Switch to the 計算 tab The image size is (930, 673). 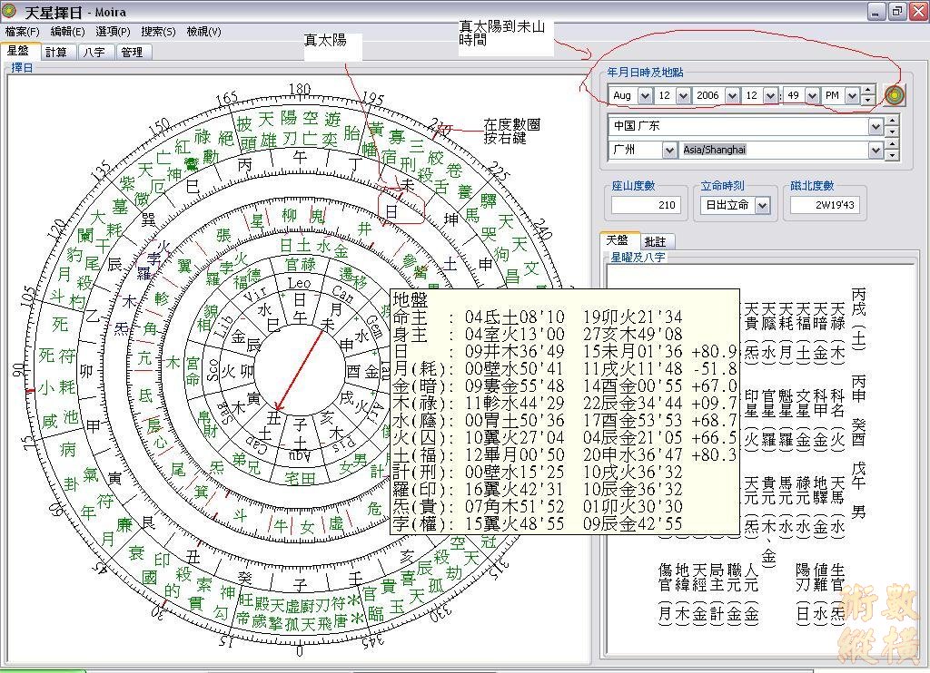(x=56, y=52)
